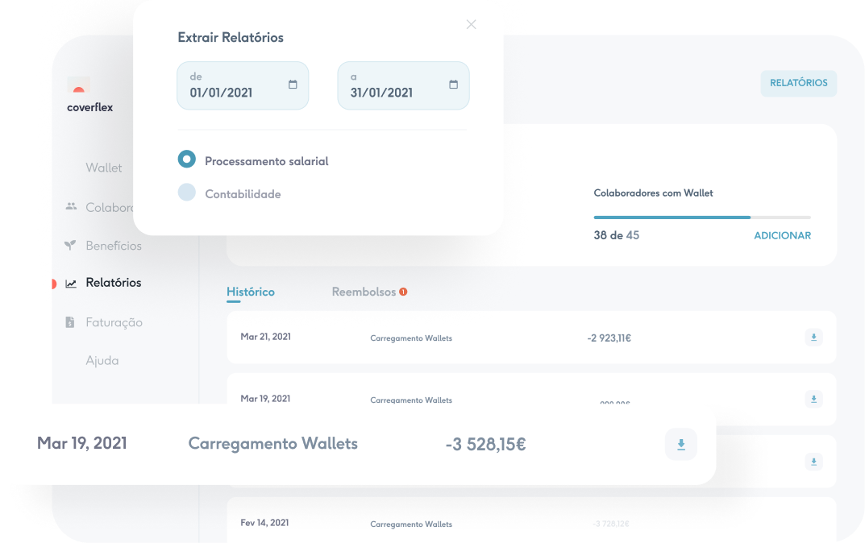Click the Colaboradores com Wallet progress bar
This screenshot has height=543, width=865.
[x=701, y=218]
